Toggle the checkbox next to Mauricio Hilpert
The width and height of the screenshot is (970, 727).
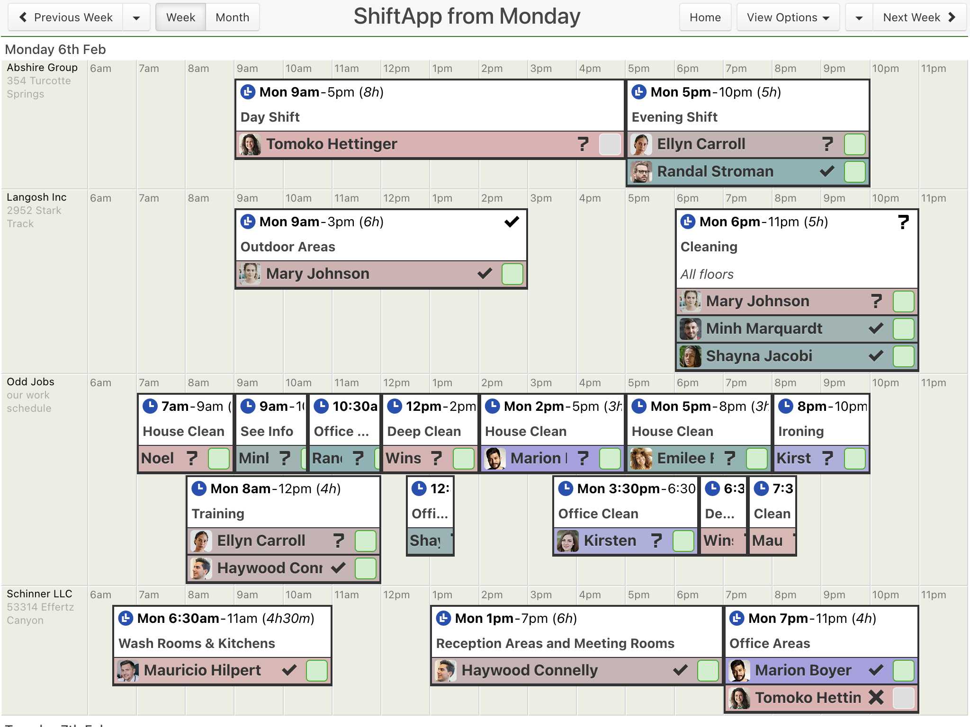[317, 670]
